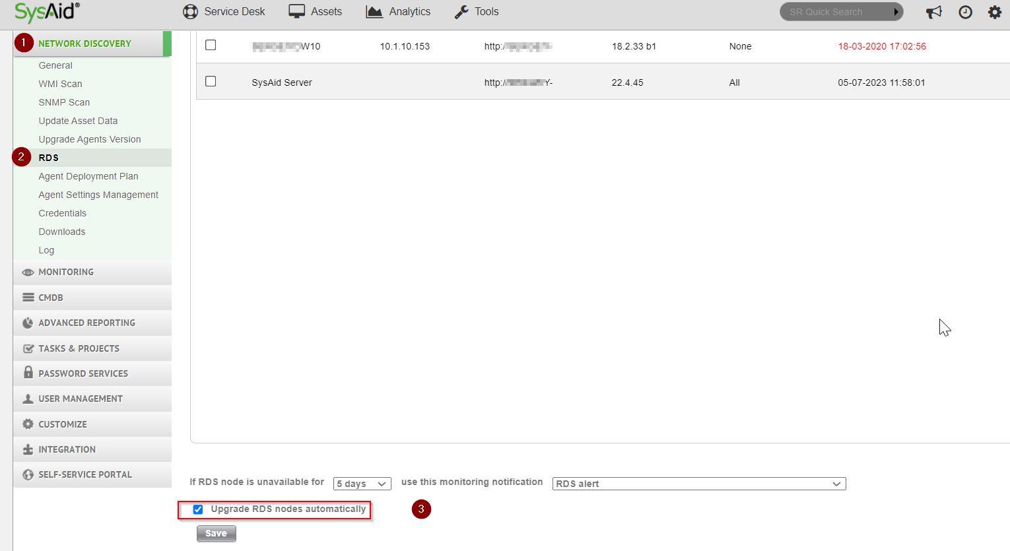
Task: Toggle Upgrade RDS nodes automatically checkbox
Action: (x=198, y=509)
